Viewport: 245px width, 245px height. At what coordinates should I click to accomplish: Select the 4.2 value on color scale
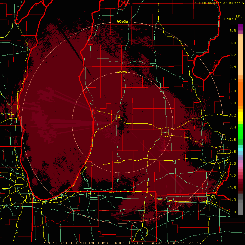(233, 115)
